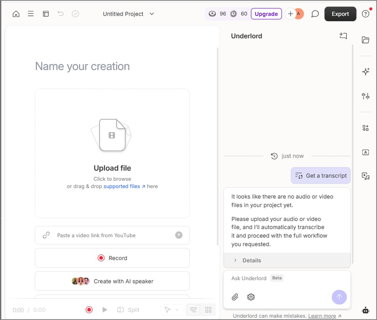The width and height of the screenshot is (377, 320).
Task: Click the Get a transcript suggestion
Action: click(320, 175)
